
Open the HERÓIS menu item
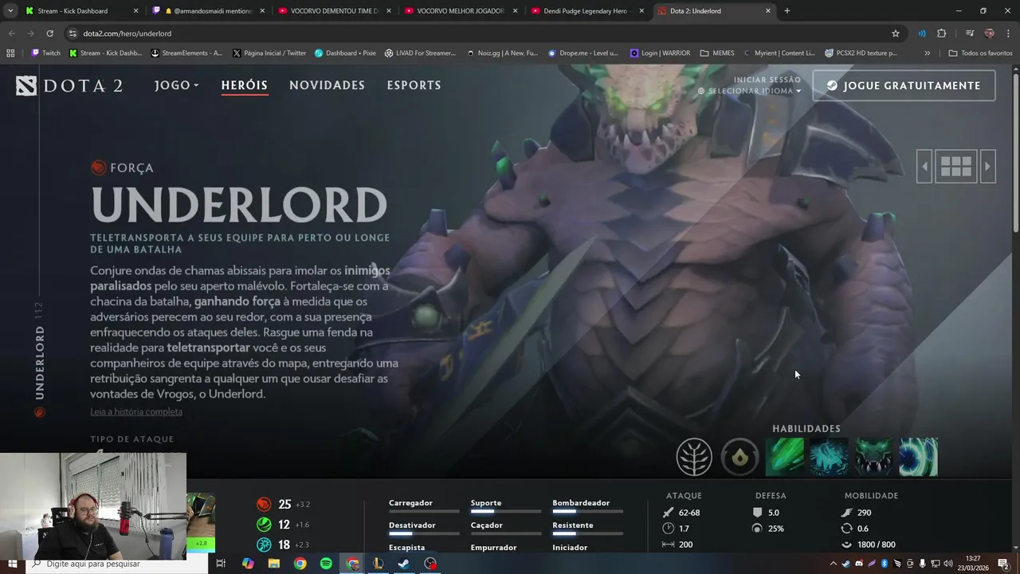tap(245, 85)
